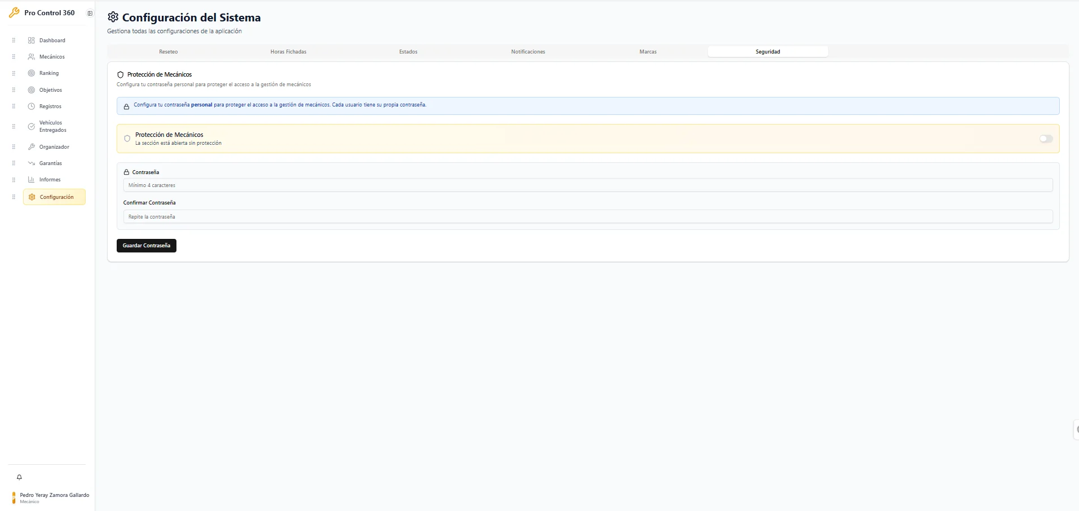The height and width of the screenshot is (511, 1079).
Task: Open the Ranking sidebar icon
Action: point(32,73)
